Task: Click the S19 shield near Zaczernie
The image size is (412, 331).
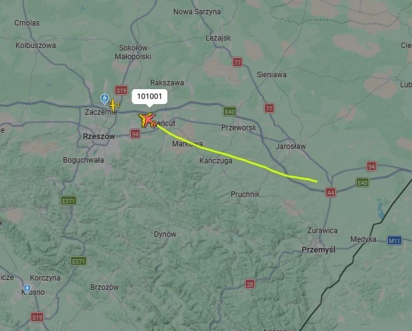Action: pyautogui.click(x=121, y=90)
